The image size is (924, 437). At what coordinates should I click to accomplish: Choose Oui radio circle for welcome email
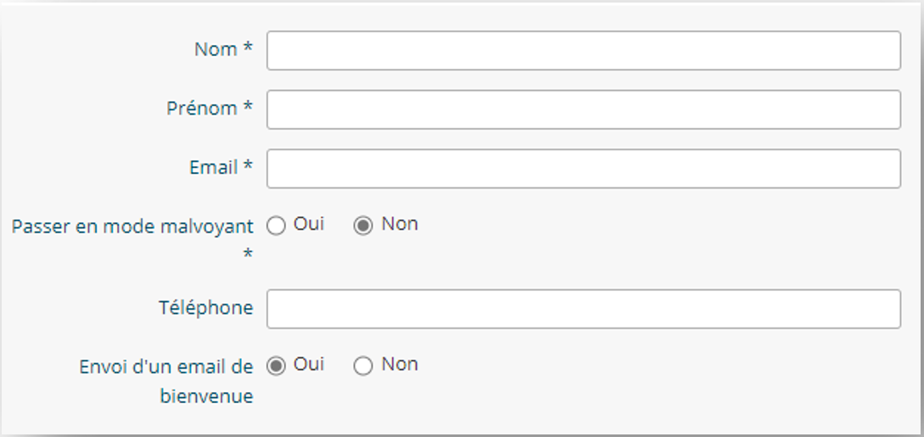tap(276, 366)
